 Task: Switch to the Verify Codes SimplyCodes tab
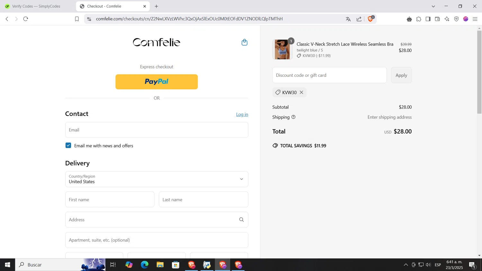36,6
